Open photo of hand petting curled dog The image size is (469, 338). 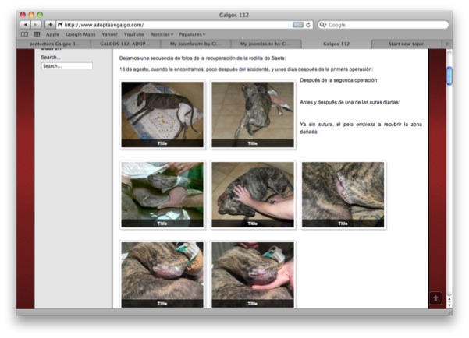[x=253, y=195]
